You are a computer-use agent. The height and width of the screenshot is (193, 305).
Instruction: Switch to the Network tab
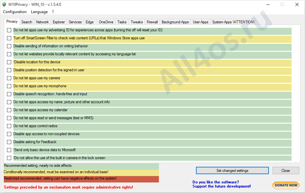click(43, 22)
